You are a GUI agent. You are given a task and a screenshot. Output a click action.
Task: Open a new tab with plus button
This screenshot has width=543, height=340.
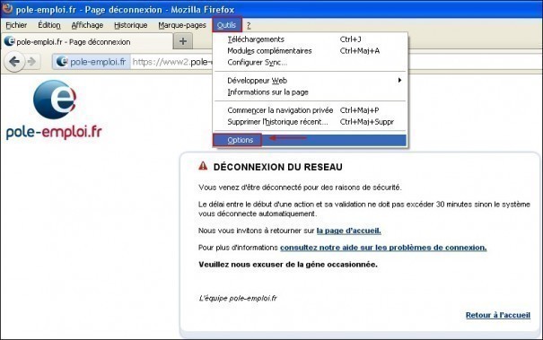[183, 41]
